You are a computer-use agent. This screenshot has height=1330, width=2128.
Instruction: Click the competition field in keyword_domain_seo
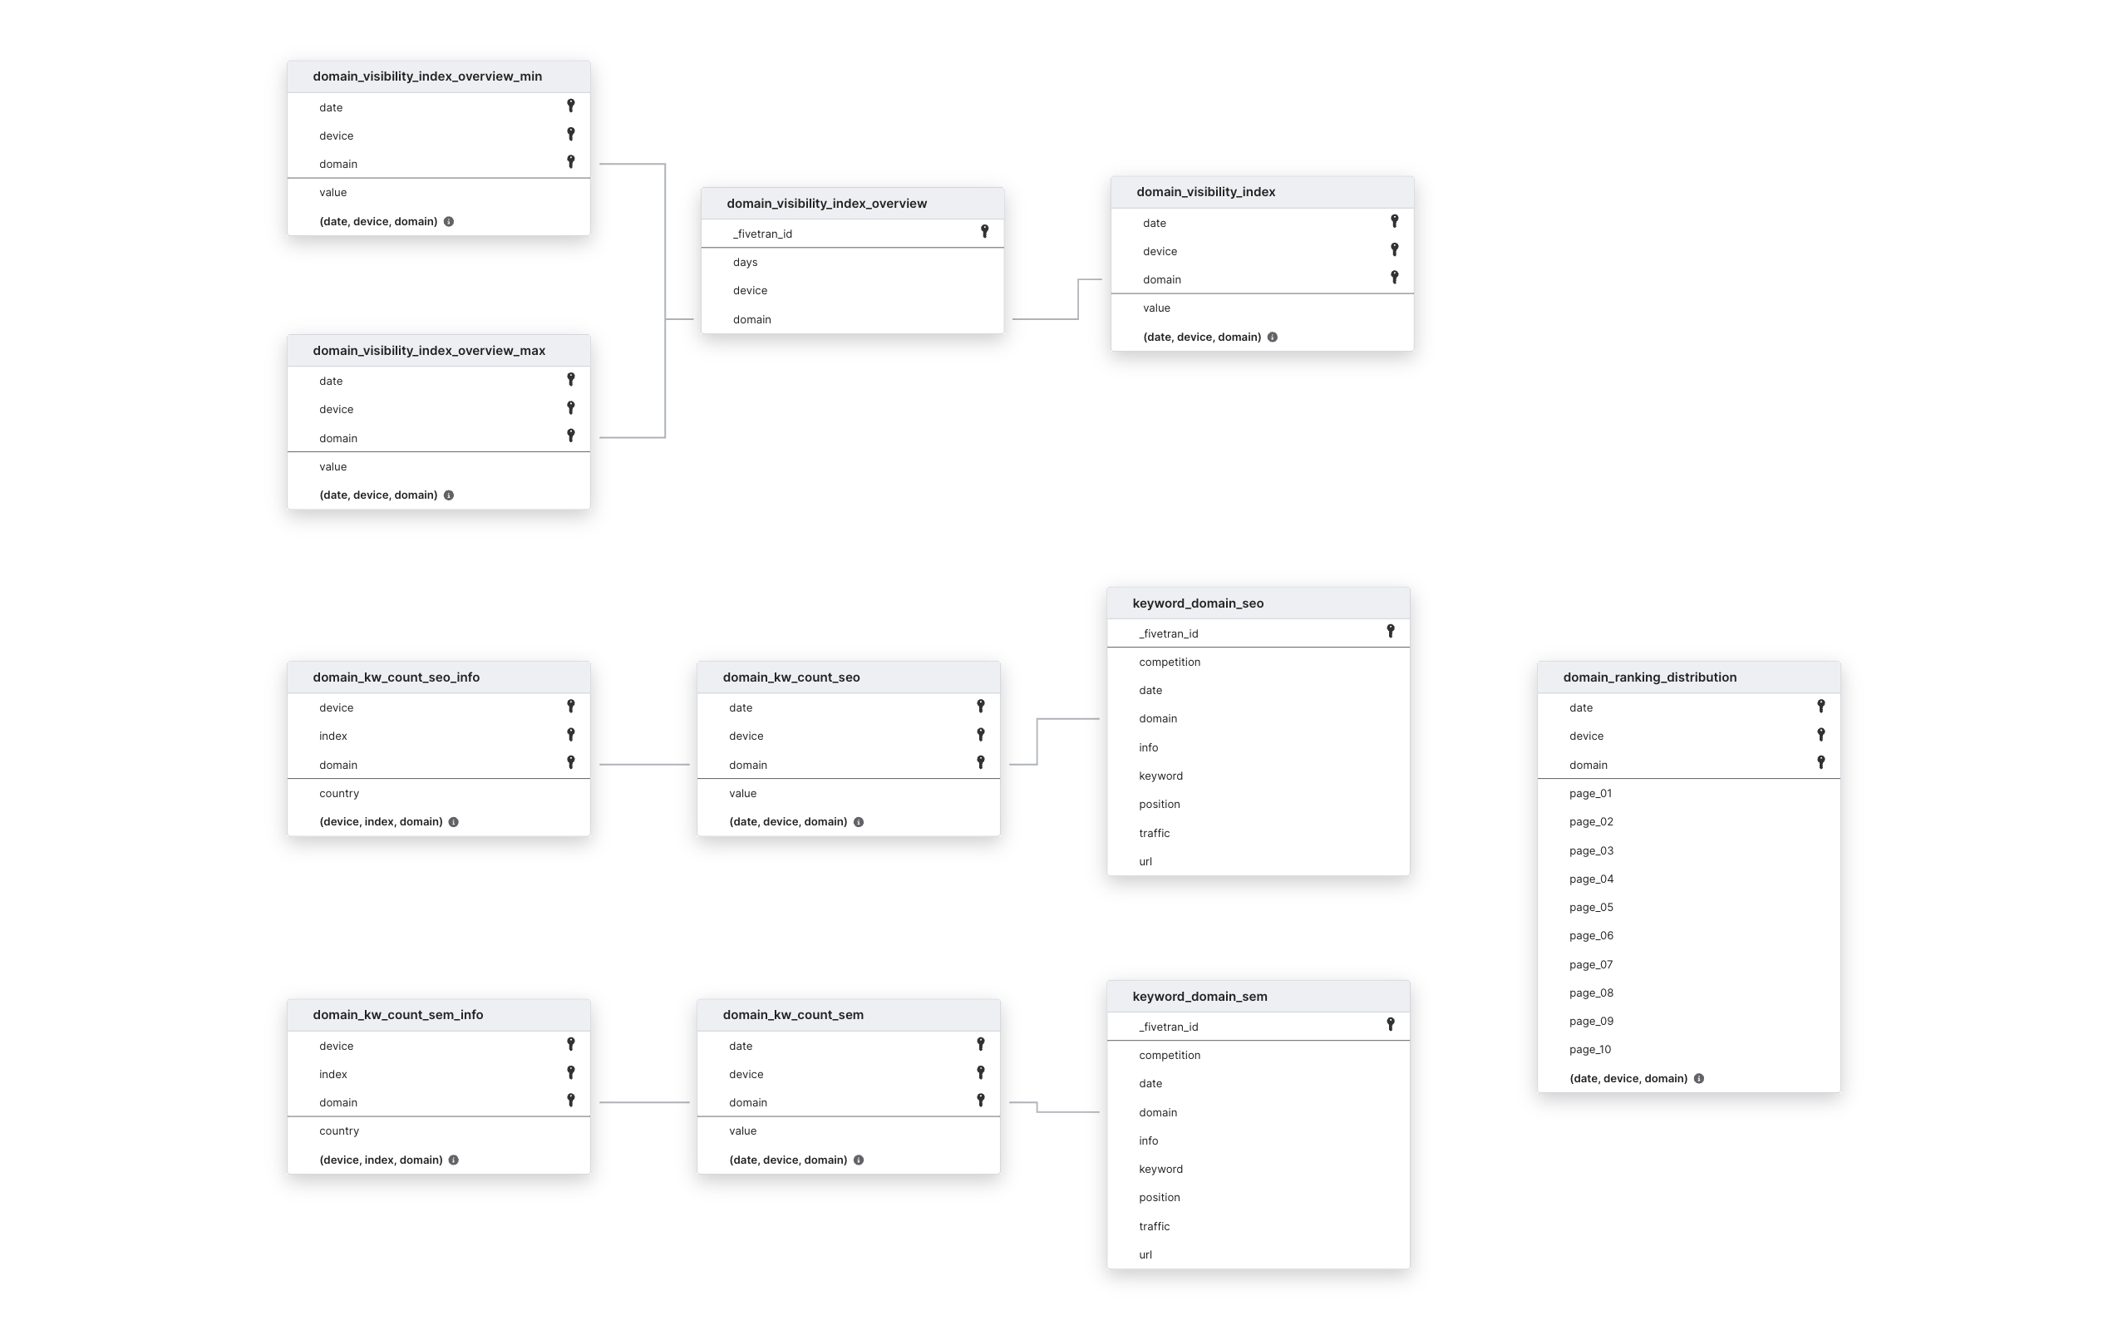(x=1170, y=662)
